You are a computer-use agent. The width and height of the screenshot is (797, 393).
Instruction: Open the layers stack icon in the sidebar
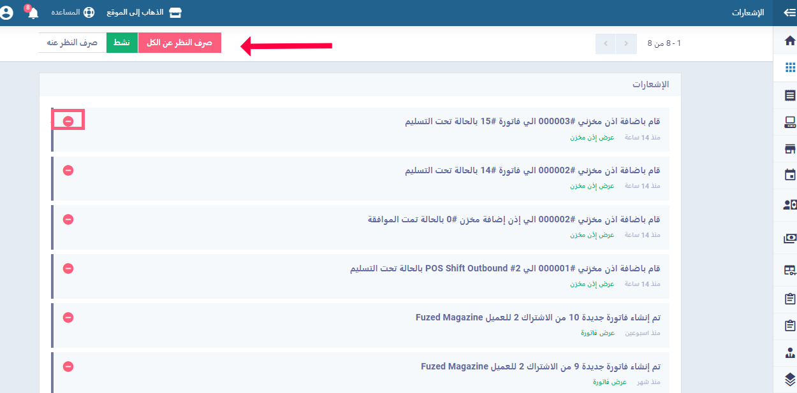pos(790,380)
